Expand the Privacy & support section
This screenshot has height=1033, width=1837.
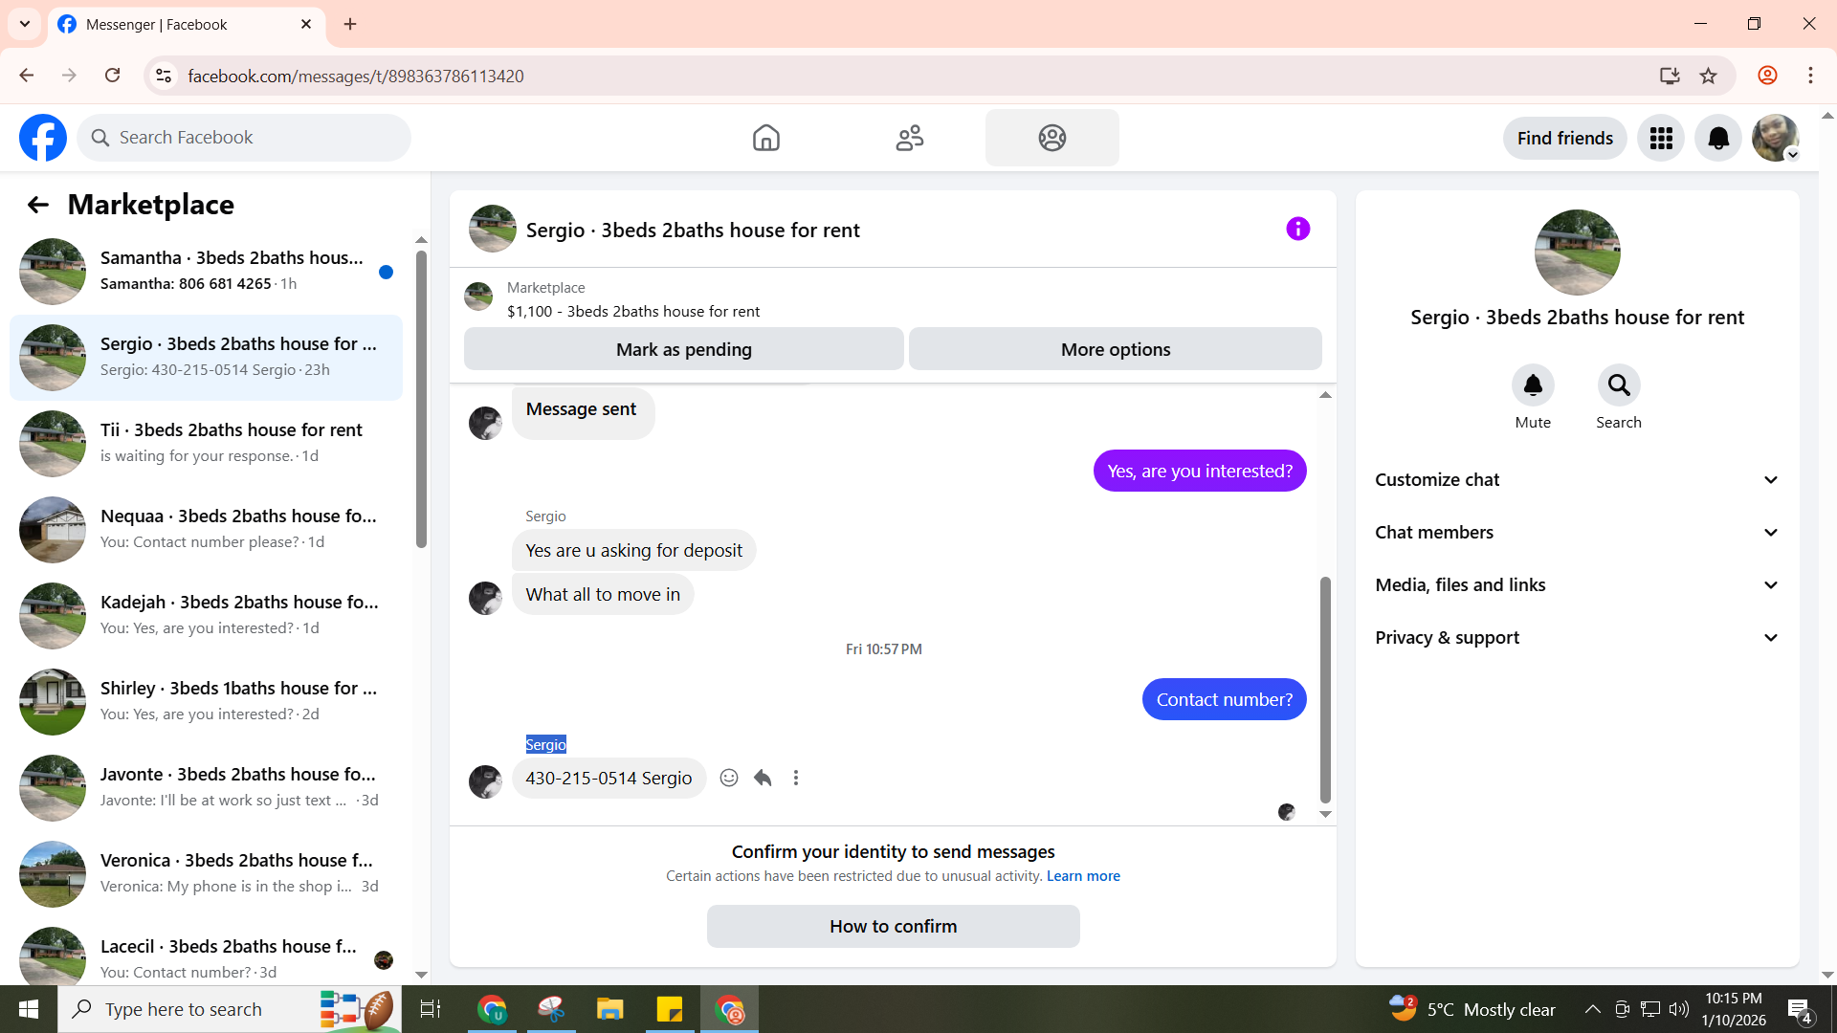(1577, 638)
